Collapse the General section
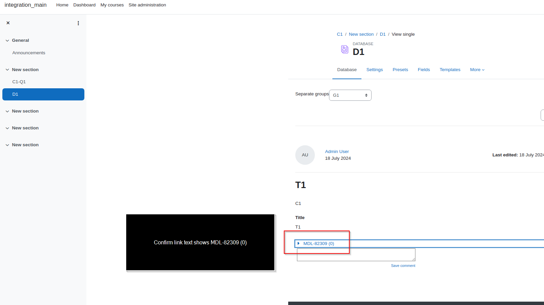Screen dimensions: 544x305 [7, 40]
